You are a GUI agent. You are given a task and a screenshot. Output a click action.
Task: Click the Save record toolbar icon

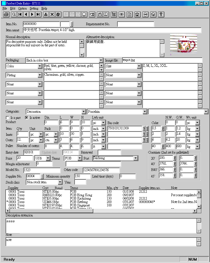[x=46, y=14]
